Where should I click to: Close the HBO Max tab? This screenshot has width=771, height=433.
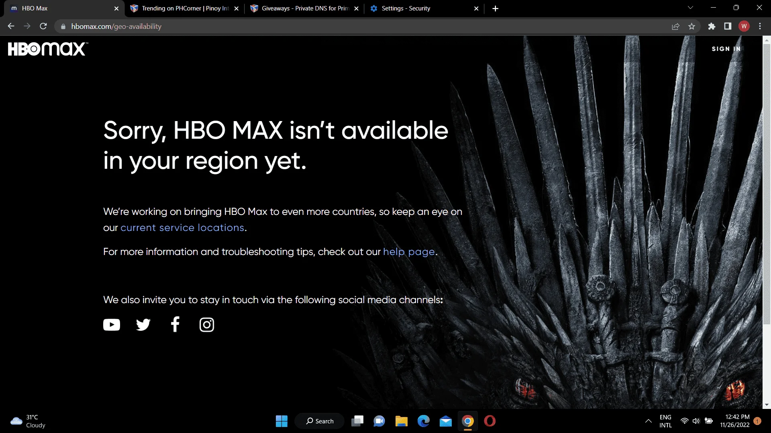click(x=116, y=8)
